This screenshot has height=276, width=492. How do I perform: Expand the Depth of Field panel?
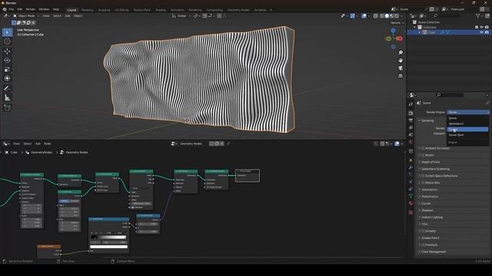click(x=430, y=162)
